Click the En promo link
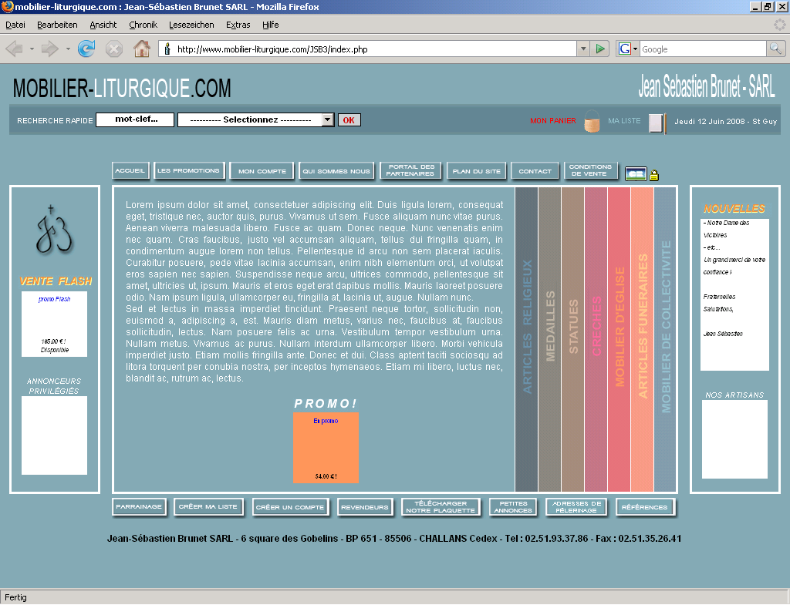790x605 pixels. 326,421
